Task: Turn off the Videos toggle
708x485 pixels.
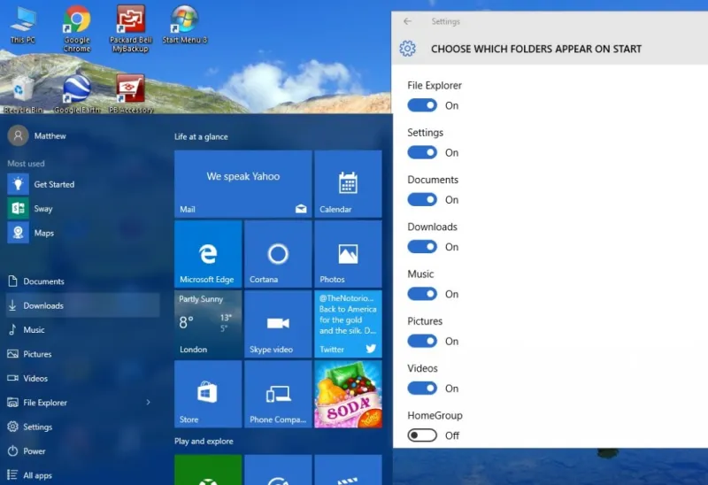Action: 422,389
